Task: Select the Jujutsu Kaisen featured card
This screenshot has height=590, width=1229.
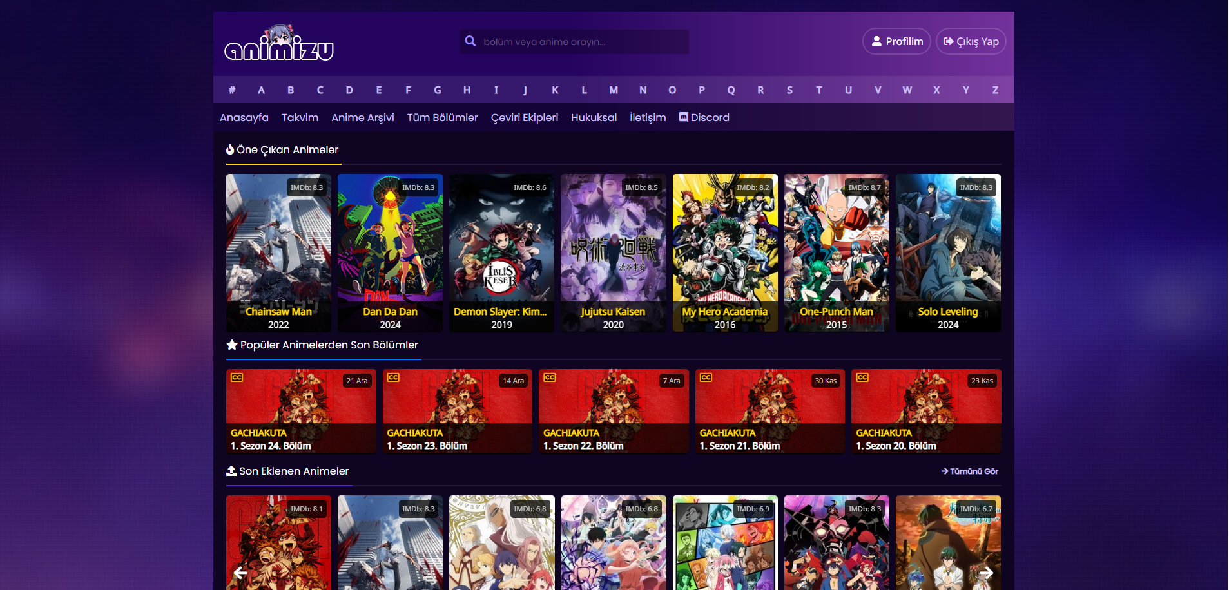Action: point(613,251)
